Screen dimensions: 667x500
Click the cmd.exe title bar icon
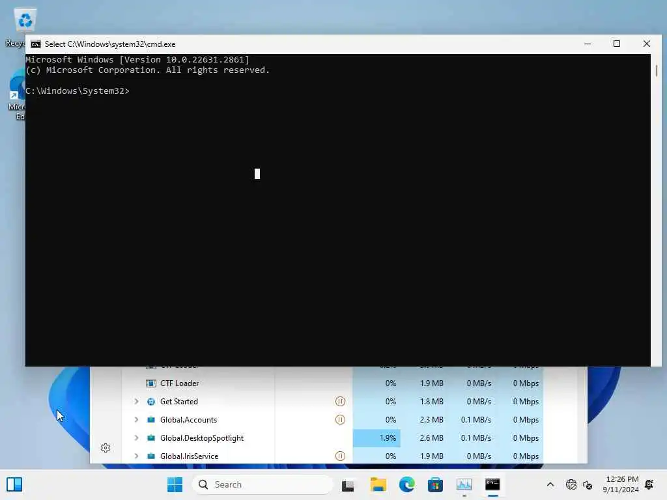pyautogui.click(x=36, y=44)
